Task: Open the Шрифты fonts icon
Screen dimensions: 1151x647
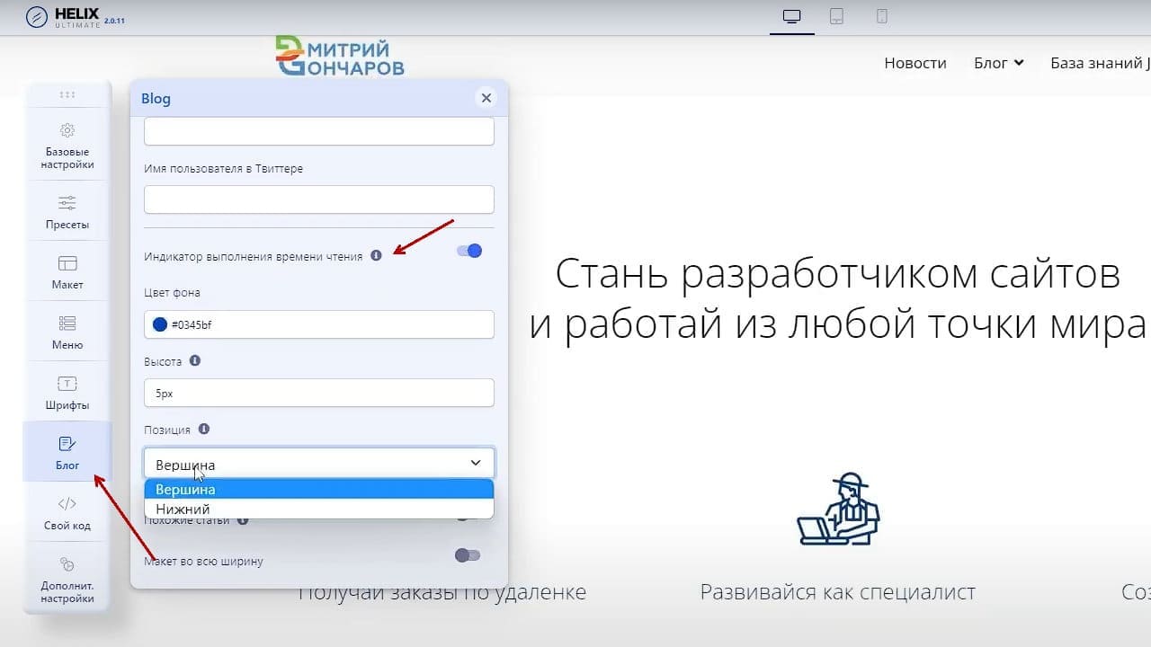Action: pyautogui.click(x=67, y=384)
